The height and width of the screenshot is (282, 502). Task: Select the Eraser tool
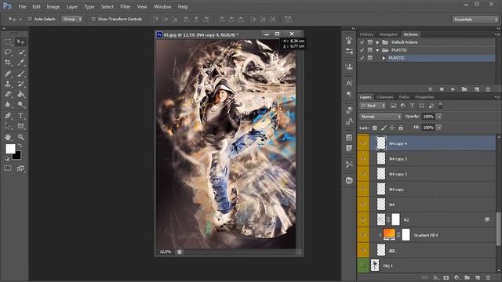8,94
